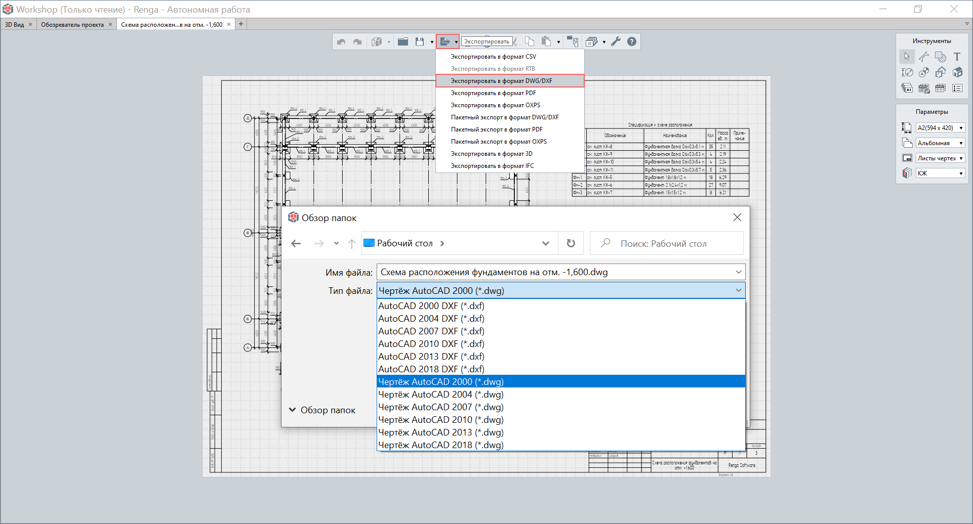Click the Поиск: Рабочий стол search box
973x524 pixels.
click(x=667, y=243)
